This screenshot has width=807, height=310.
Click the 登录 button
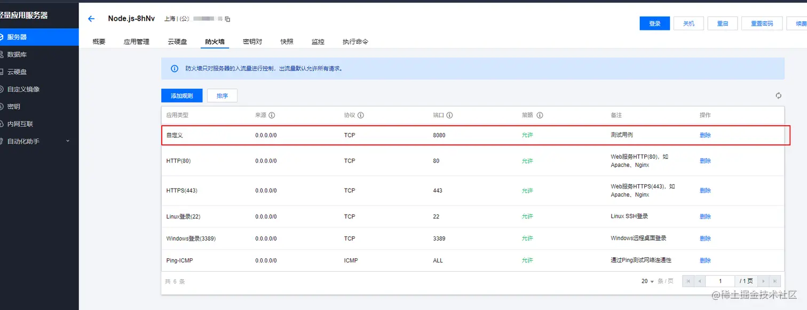click(655, 23)
